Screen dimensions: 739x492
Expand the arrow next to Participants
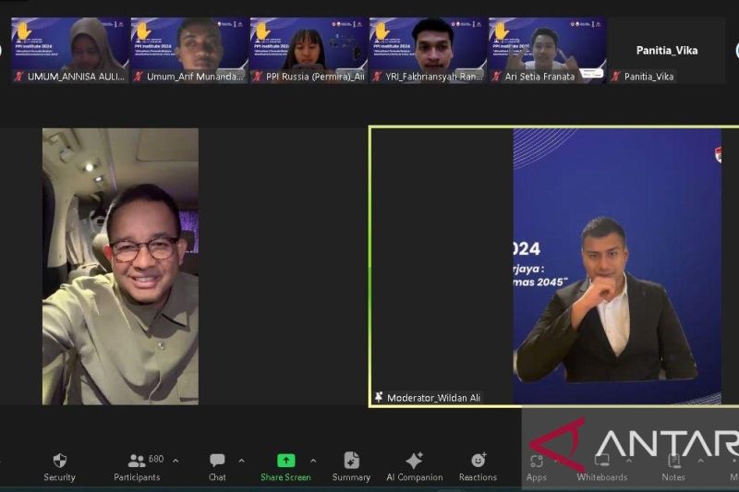pos(176,461)
